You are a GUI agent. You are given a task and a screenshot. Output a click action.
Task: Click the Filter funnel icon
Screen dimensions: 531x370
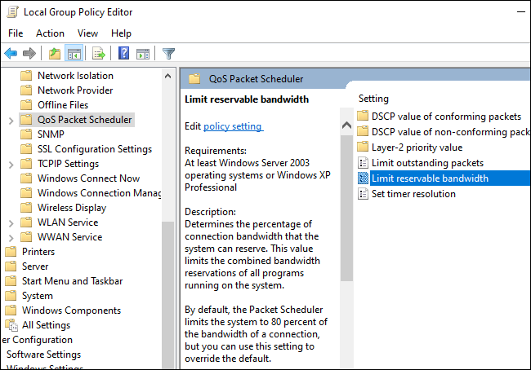coord(168,54)
